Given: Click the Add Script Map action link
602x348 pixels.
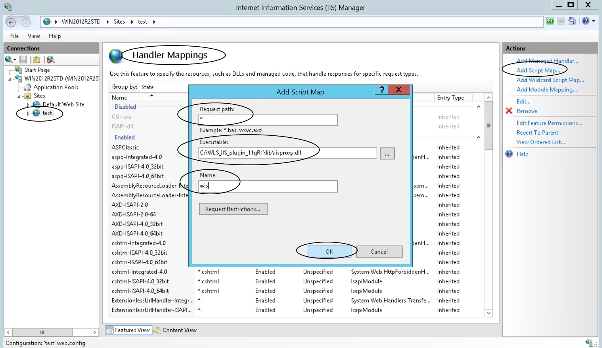Looking at the screenshot, I should (538, 70).
